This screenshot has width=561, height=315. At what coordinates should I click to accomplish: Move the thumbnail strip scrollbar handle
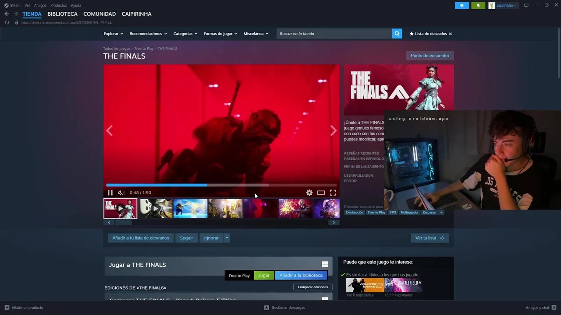pyautogui.click(x=123, y=222)
